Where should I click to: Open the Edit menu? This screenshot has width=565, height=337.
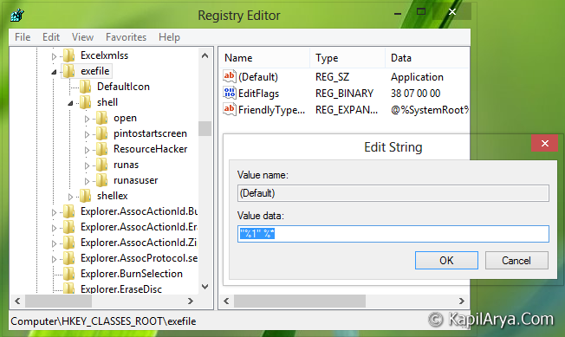pos(51,37)
